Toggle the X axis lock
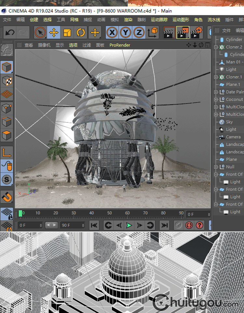 (x=112, y=33)
